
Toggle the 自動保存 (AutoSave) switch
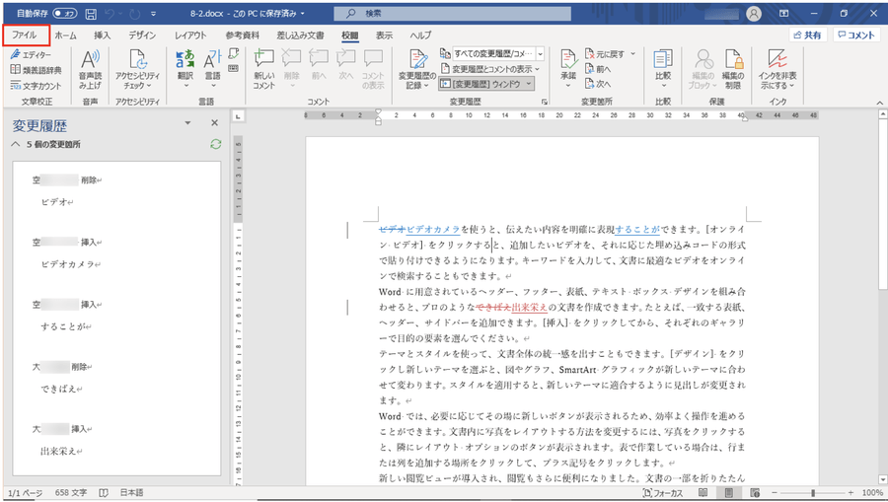click(65, 14)
